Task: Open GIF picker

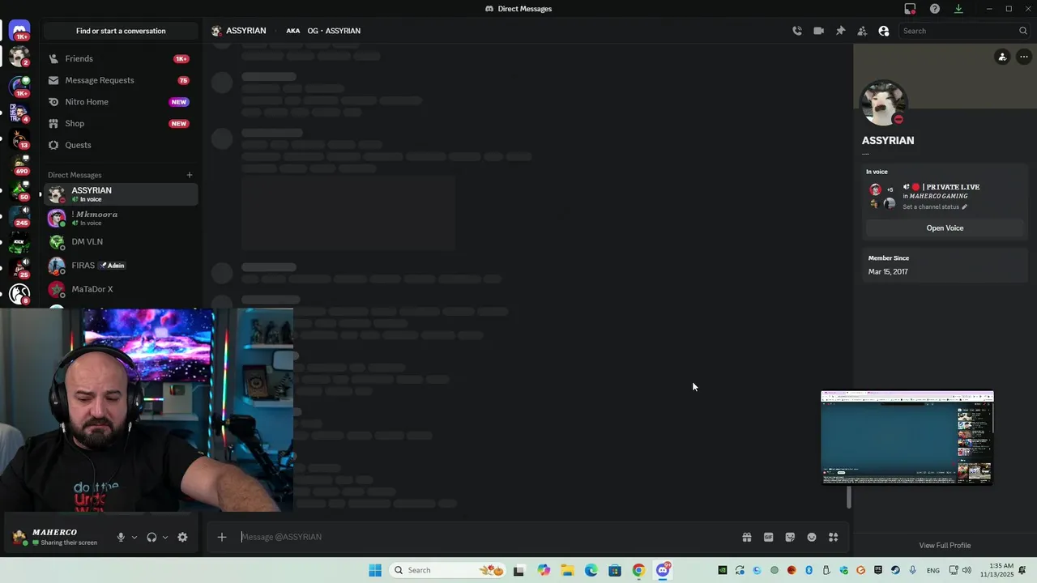Action: (769, 537)
